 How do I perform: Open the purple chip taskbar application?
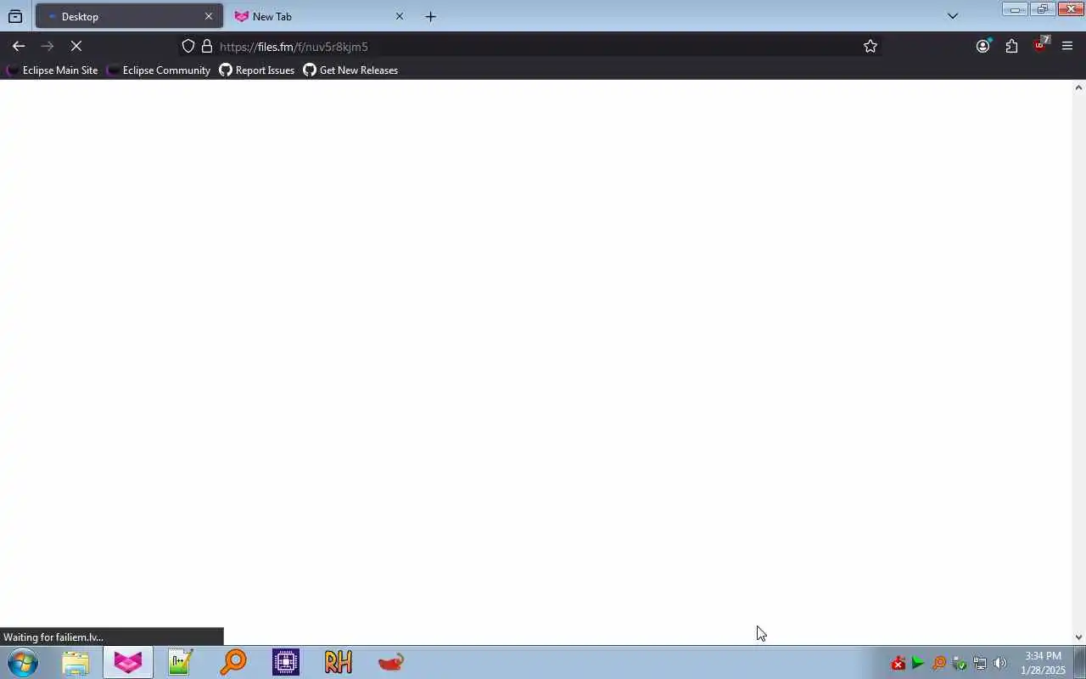(286, 662)
